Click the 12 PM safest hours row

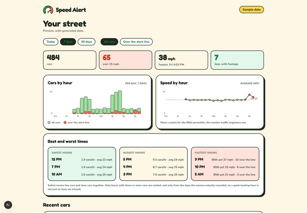tap(82, 159)
